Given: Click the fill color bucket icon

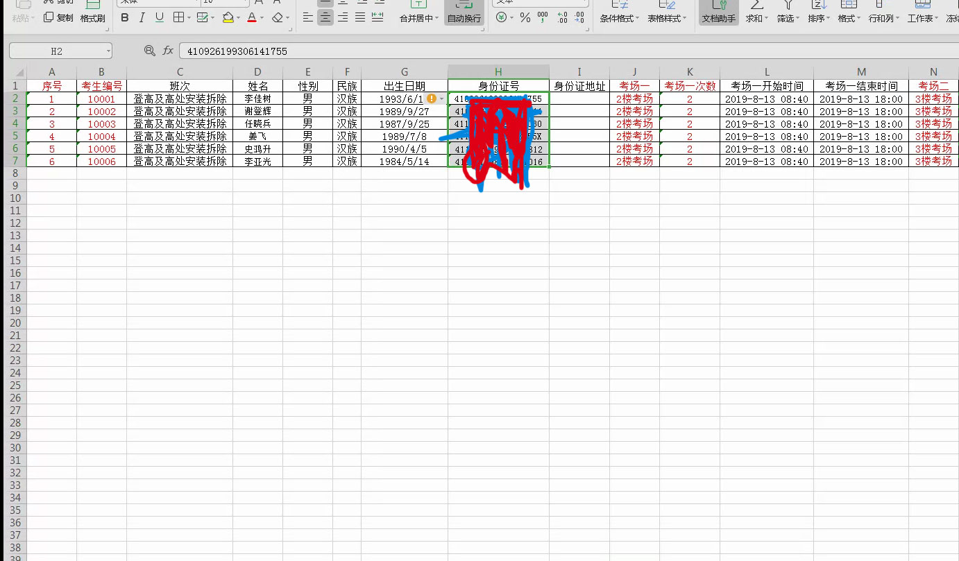Looking at the screenshot, I should point(228,17).
